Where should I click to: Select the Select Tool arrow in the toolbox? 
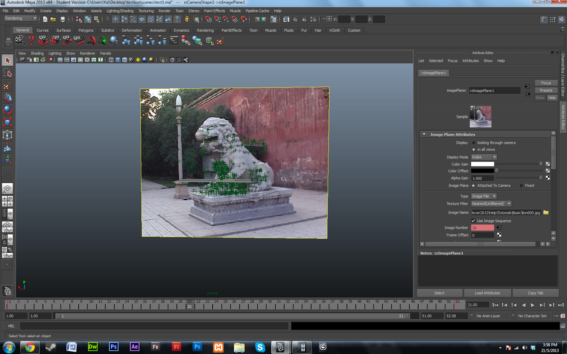[7, 60]
